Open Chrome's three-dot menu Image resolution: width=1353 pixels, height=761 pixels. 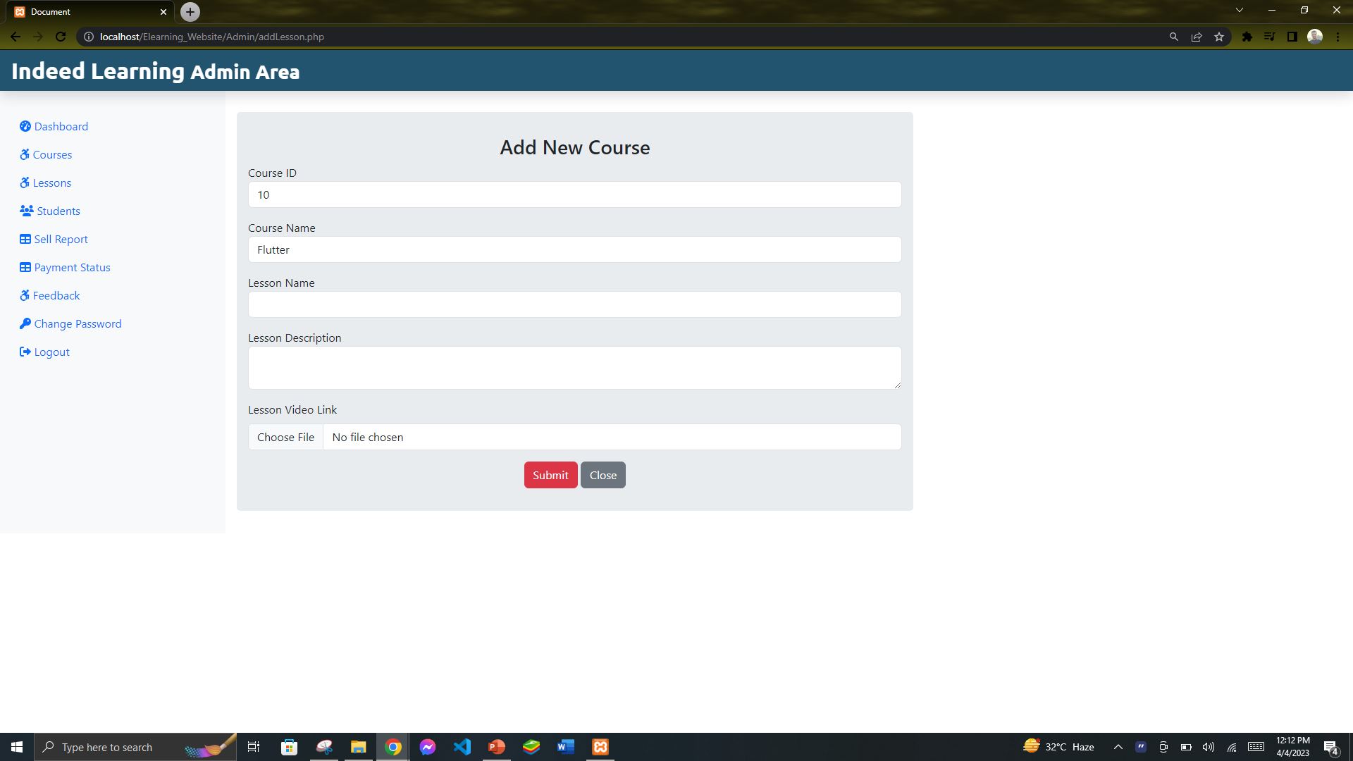[1337, 36]
